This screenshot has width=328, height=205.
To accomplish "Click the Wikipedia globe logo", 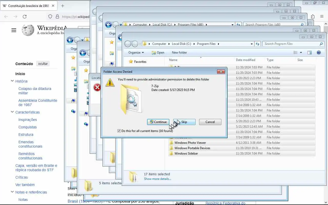I will pos(28,30).
